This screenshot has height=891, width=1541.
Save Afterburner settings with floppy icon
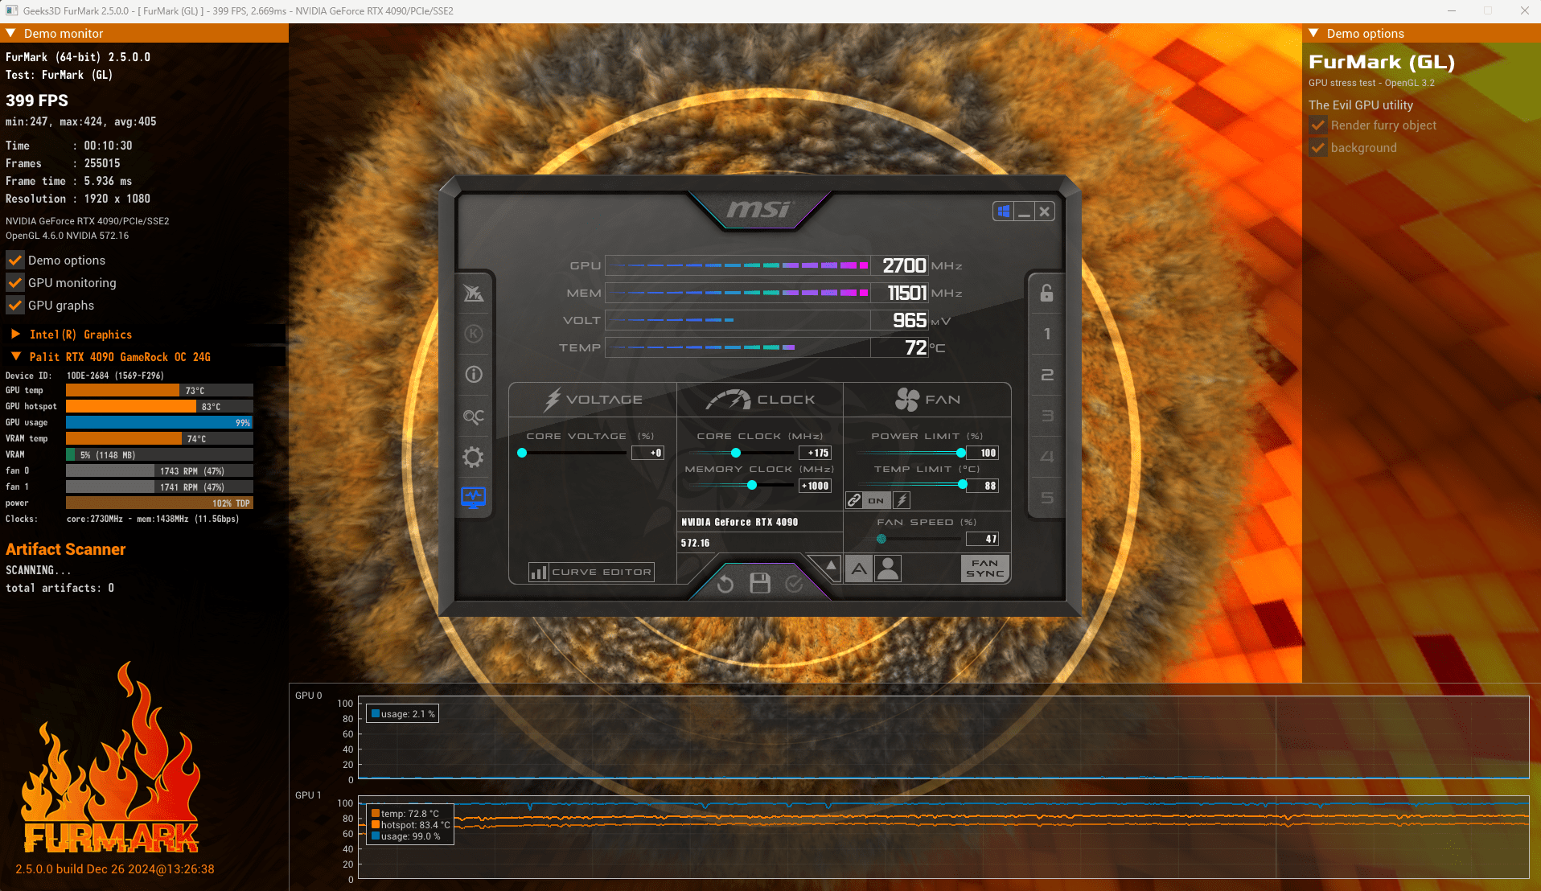pos(760,583)
